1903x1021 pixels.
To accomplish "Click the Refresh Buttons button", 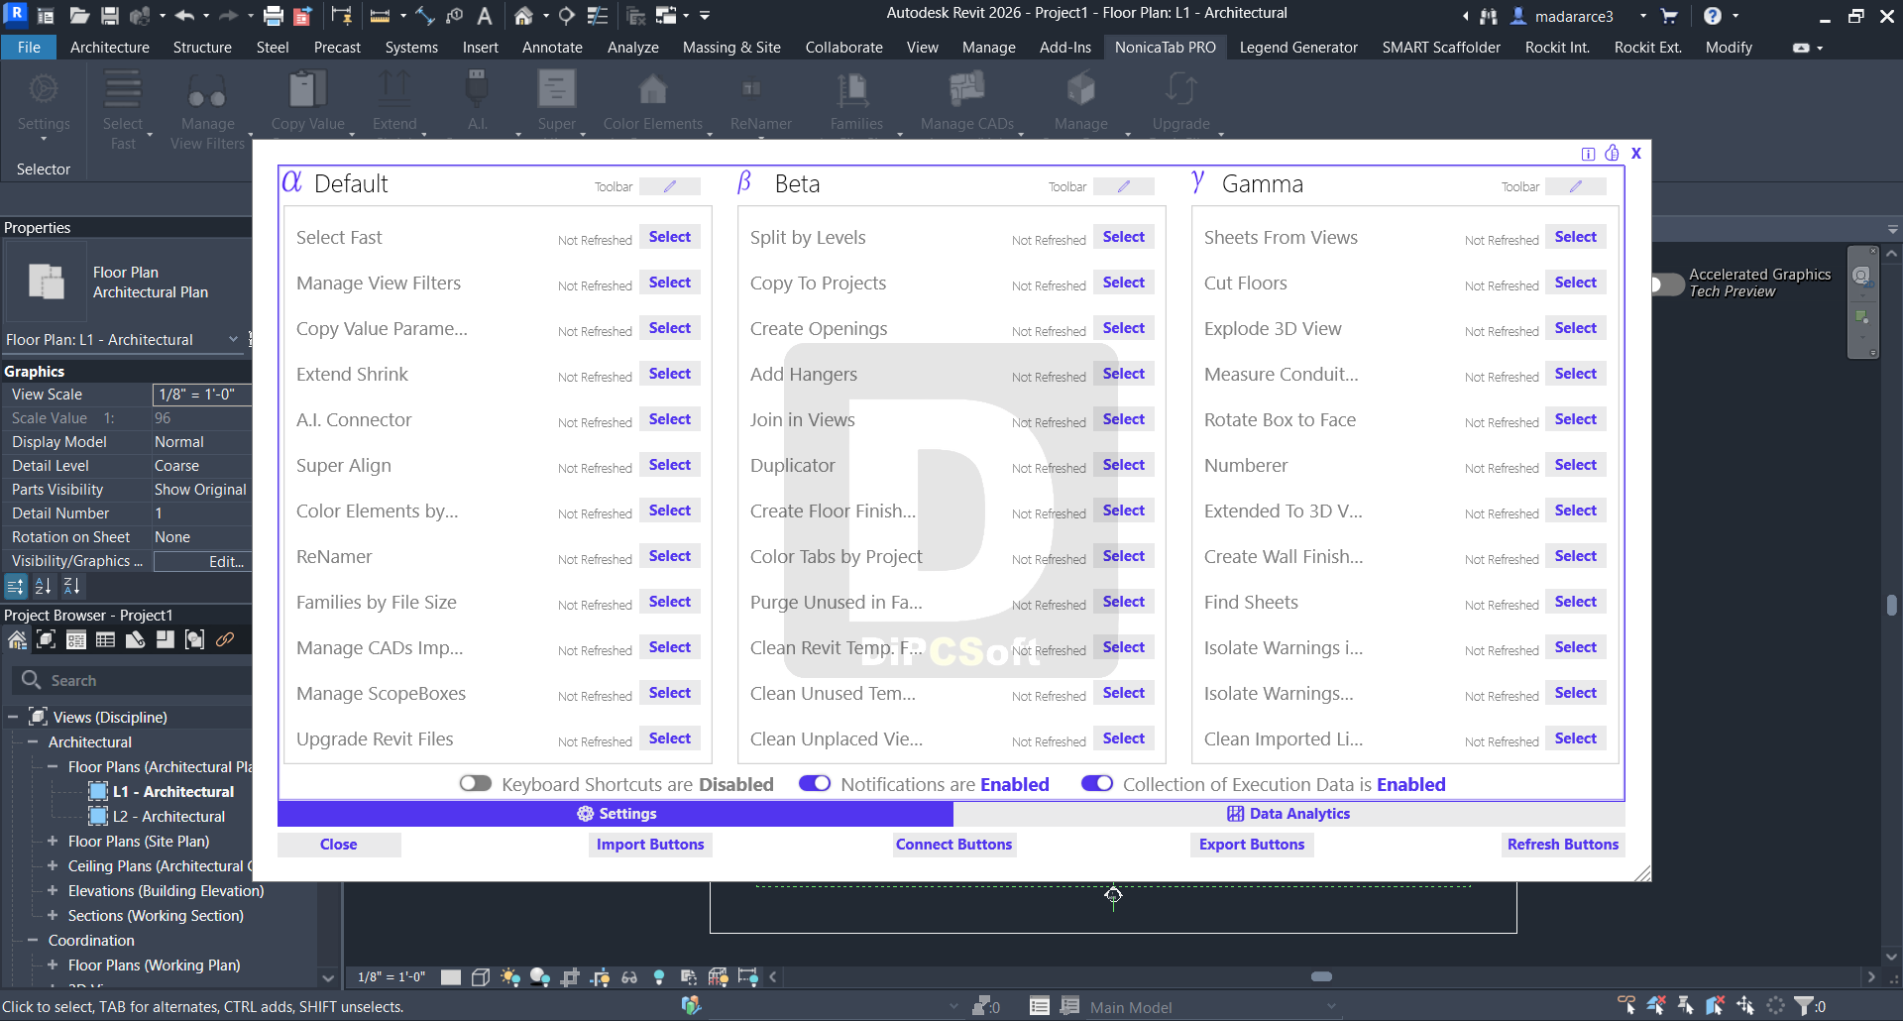I will (x=1563, y=845).
